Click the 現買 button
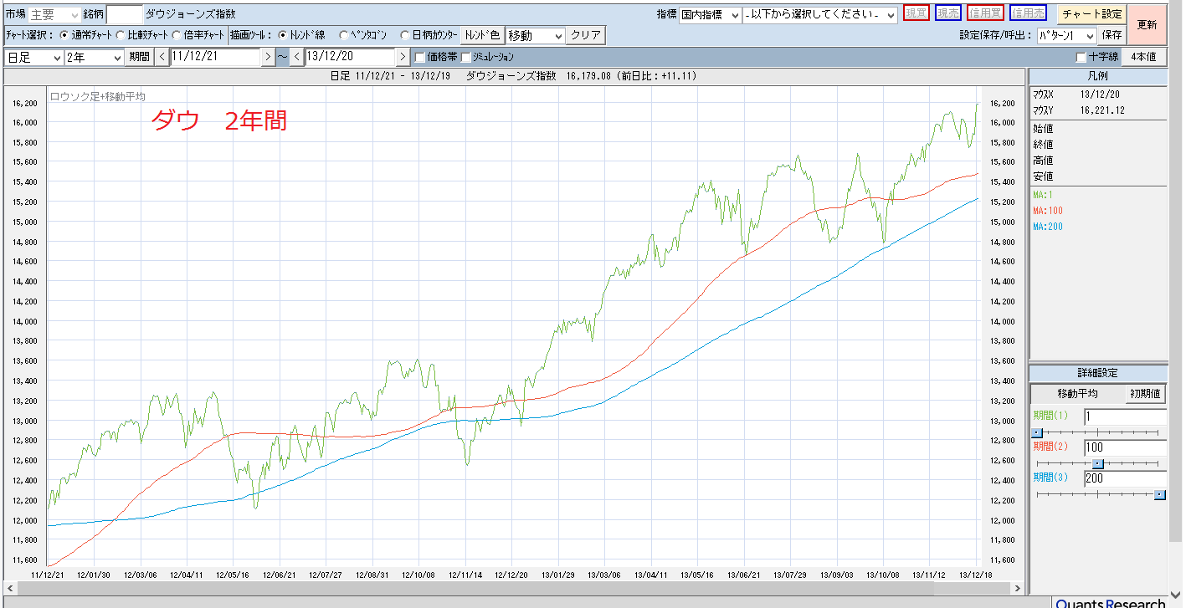The image size is (1186, 608). [916, 13]
